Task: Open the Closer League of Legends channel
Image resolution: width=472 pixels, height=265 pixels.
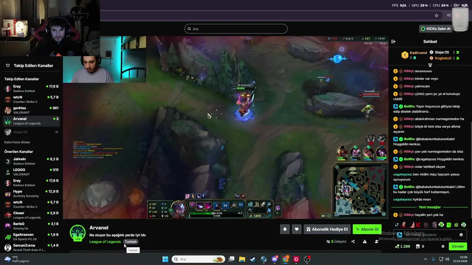Action: coord(31,215)
